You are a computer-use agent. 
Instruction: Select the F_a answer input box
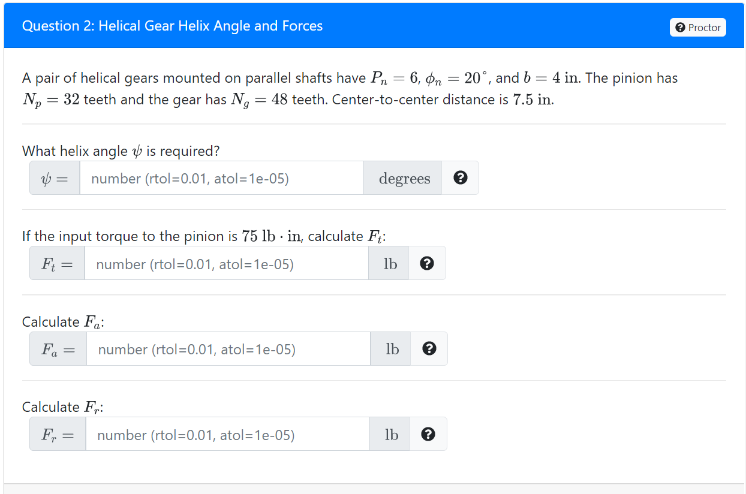[x=227, y=348]
